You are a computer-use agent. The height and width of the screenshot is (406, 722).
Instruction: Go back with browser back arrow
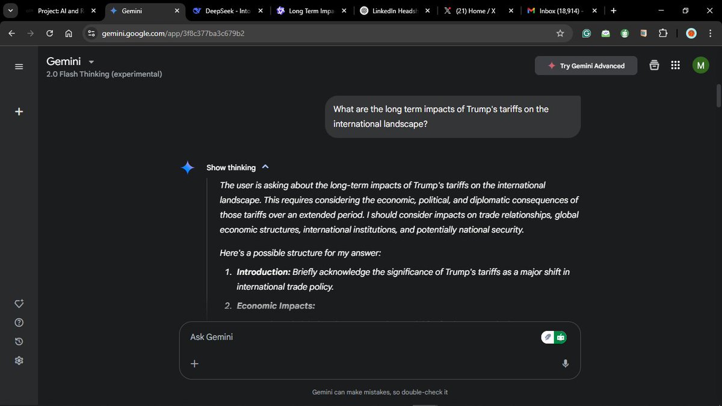(x=11, y=34)
